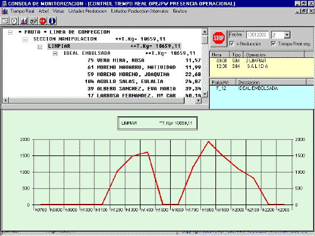Open the Arbol menu

coord(43,11)
